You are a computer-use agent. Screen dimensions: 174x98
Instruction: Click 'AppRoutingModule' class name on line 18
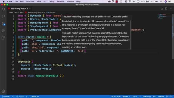tap(47, 76)
